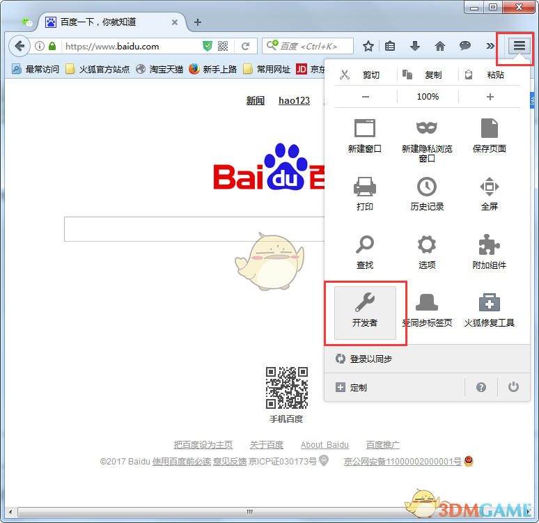The width and height of the screenshot is (539, 523).
Task: Click 京公网安备11000002000001号 link
Action: [403, 462]
